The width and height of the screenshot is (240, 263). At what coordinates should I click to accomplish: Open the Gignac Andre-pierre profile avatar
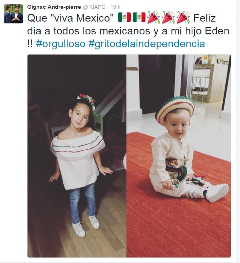(13, 14)
